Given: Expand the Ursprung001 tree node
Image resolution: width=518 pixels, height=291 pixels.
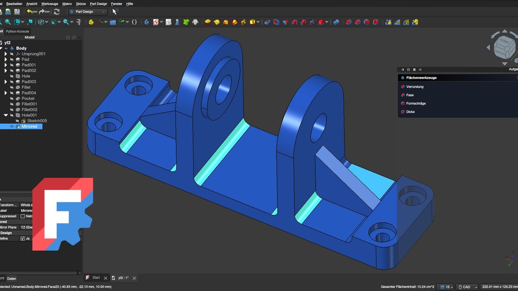Looking at the screenshot, I should 6,54.
